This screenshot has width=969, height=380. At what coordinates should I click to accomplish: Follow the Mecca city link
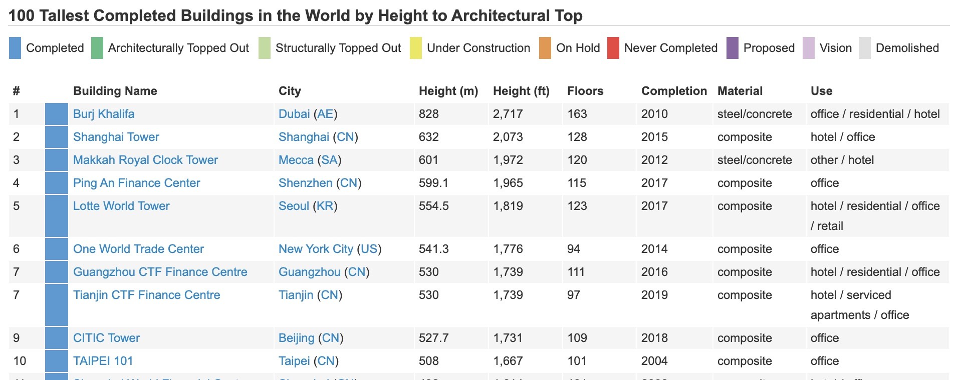pos(296,160)
